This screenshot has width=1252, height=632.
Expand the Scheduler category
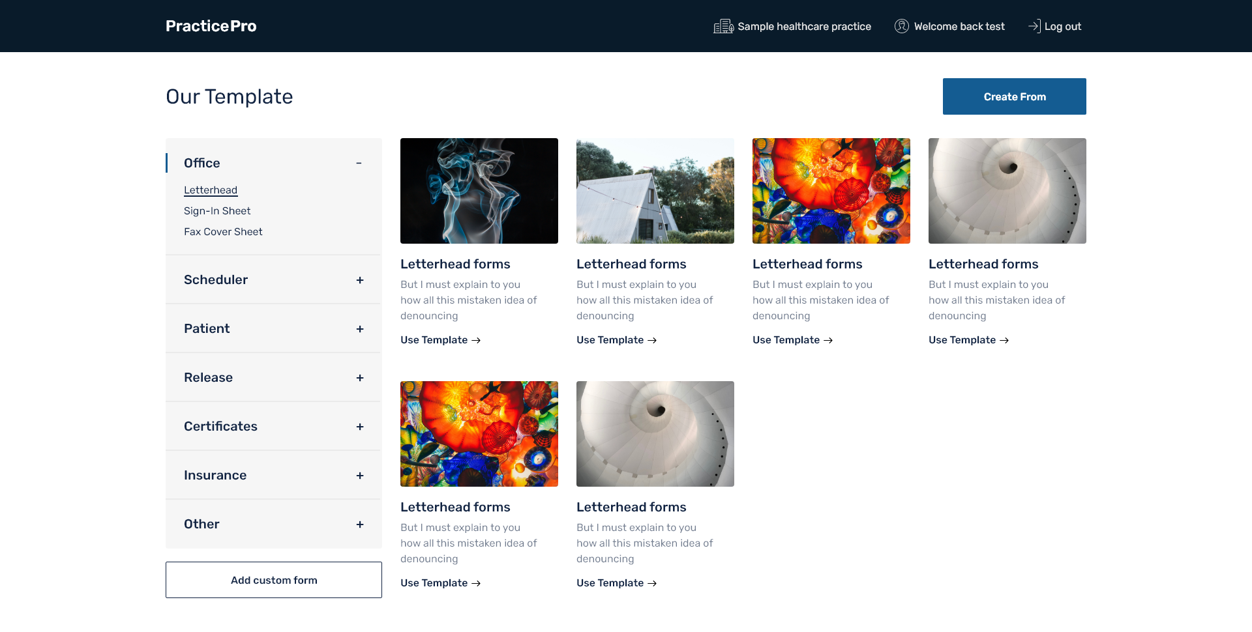[x=359, y=280]
